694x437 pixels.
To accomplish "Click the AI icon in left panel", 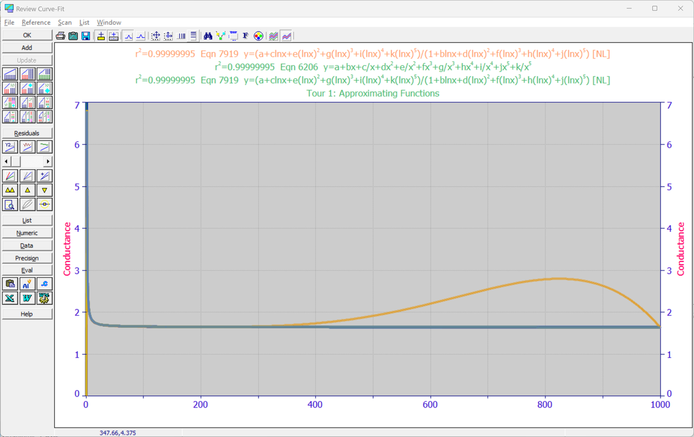I will (x=27, y=284).
